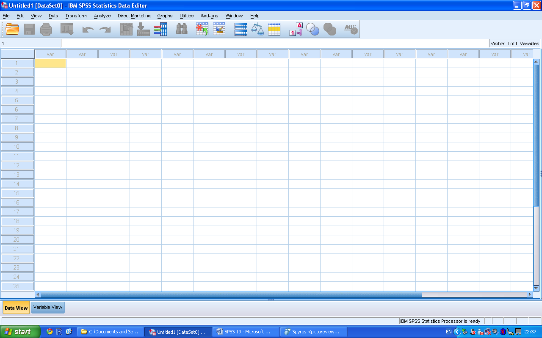Click the horizontal scrollbar right arrow
This screenshot has height=338, width=542.
tap(529, 294)
